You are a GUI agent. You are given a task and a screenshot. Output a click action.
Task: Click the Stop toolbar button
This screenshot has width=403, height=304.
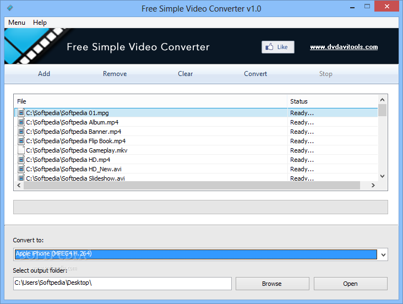tap(325, 74)
